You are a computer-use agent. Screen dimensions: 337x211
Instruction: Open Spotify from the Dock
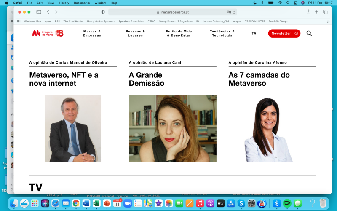pos(287,203)
